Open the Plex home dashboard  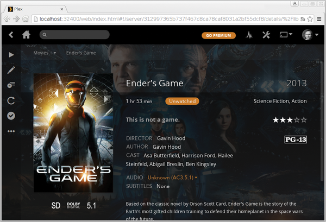[26, 35]
